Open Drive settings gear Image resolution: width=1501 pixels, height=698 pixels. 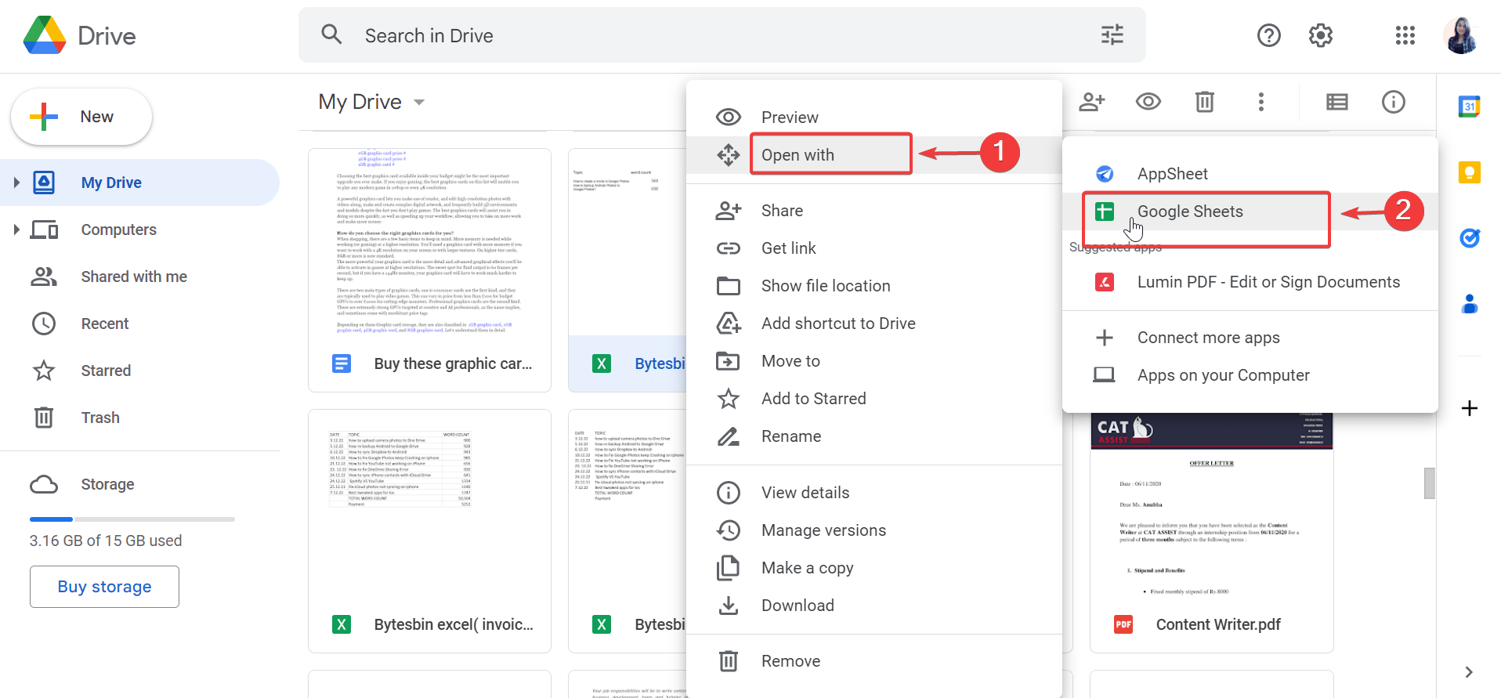coord(1321,35)
